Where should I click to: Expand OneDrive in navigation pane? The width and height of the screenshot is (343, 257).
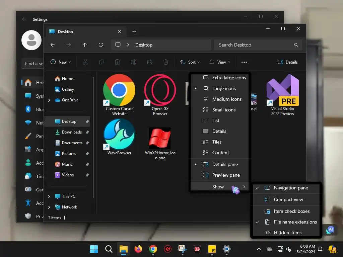coord(49,100)
